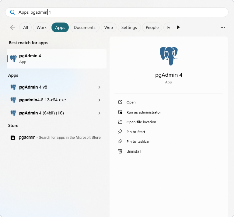Choose Pin to Start
Image resolution: width=234 pixels, height=217 pixels.
135,132
